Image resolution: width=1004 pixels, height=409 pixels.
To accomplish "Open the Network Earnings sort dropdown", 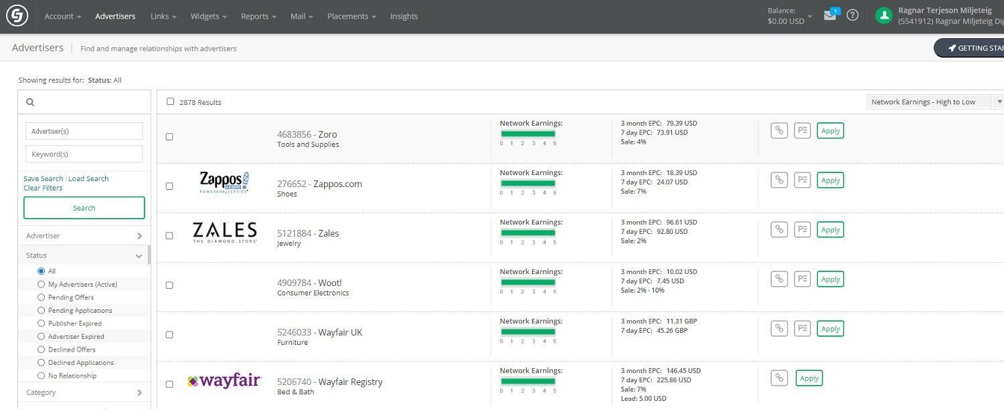I will click(934, 102).
